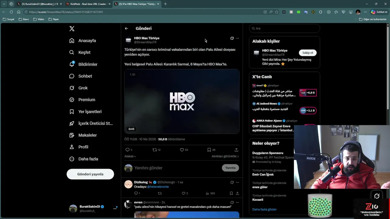390x219 pixels.
Task: Click Grok icon on evren comment
Action: pos(232,202)
